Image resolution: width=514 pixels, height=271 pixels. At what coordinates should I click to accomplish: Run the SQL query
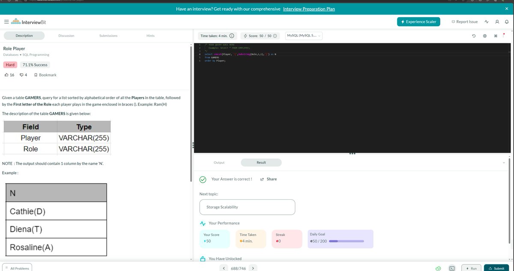(x=471, y=268)
